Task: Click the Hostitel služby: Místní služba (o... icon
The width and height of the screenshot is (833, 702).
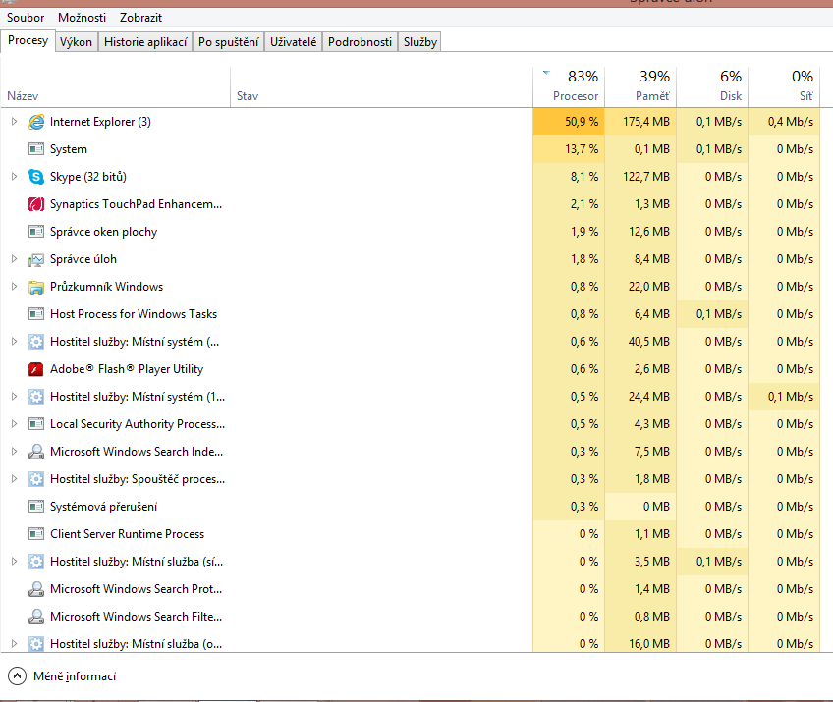Action: click(36, 644)
